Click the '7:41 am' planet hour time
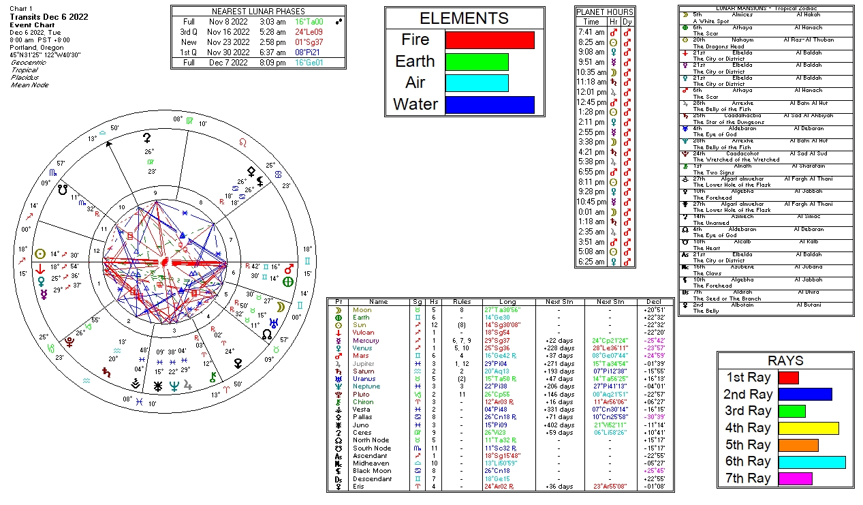 (590, 32)
